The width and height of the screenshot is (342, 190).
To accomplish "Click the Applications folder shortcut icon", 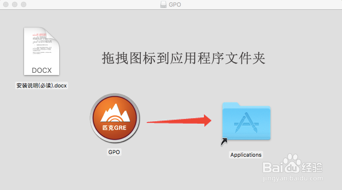I will (246, 122).
